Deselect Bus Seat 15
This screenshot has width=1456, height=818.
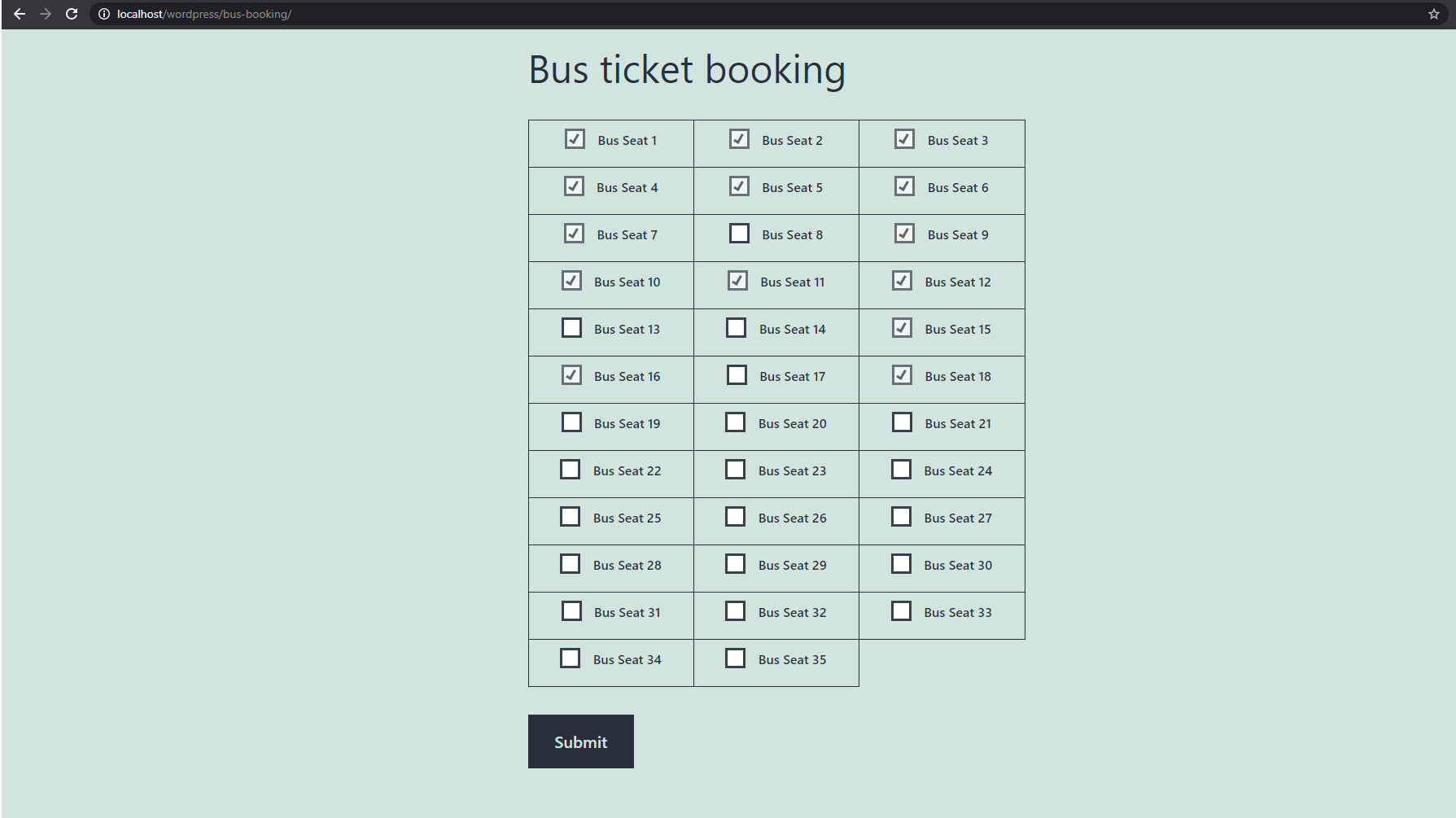click(x=901, y=327)
